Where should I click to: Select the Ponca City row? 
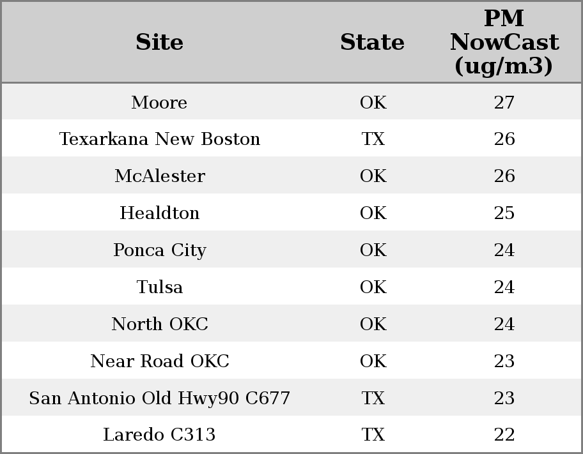coord(159,250)
